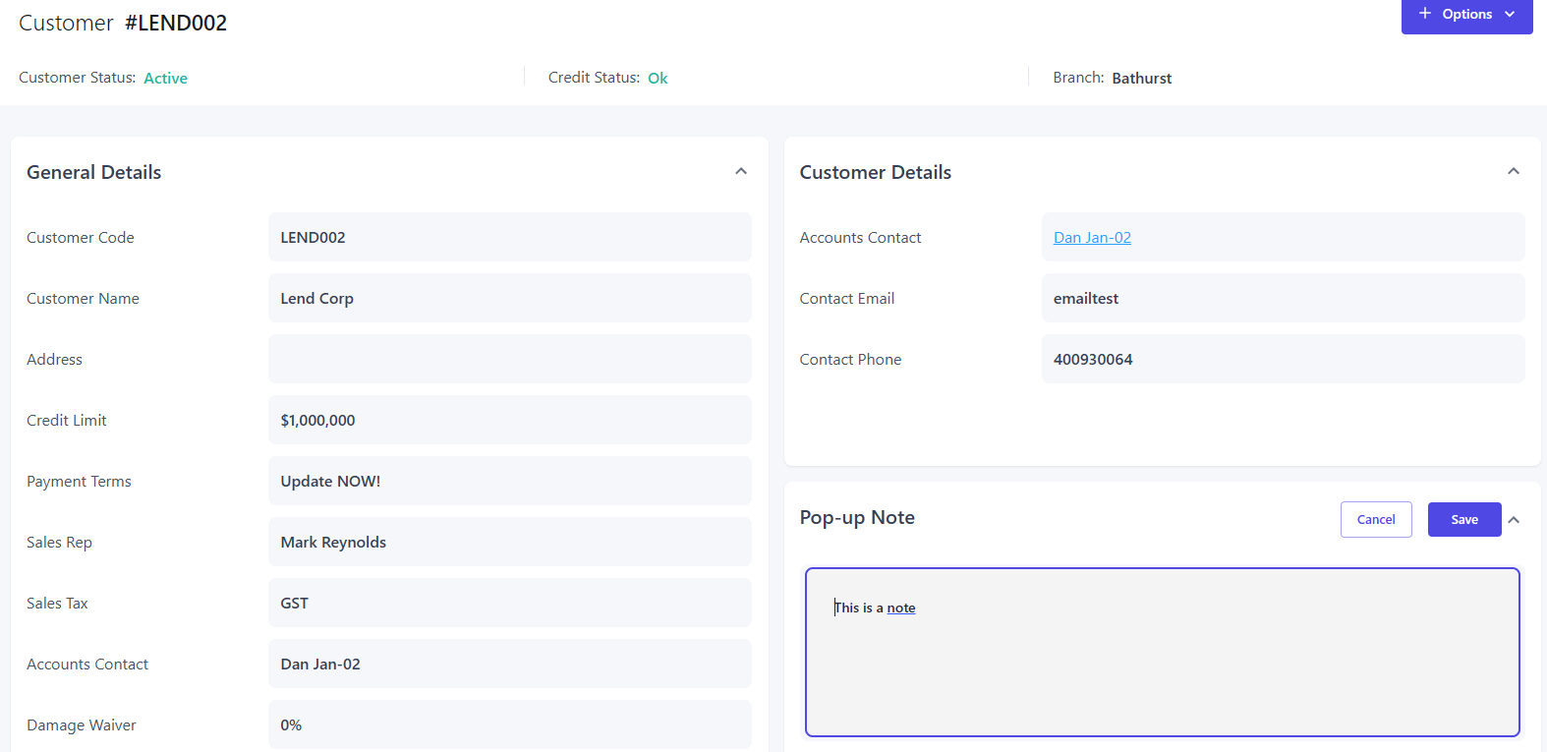This screenshot has width=1547, height=752.
Task: Click the plus icon in Options button
Action: click(x=1424, y=14)
